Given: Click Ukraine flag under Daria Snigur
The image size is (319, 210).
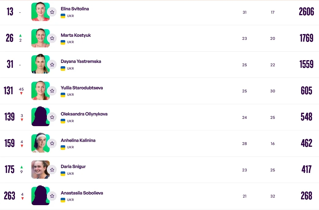Looking at the screenshot, I should 63,174.
